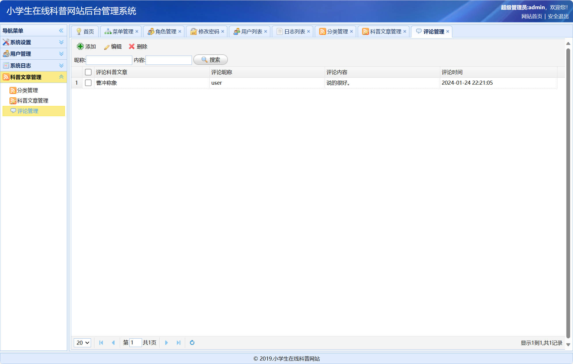Click the refresh icon in the pager bar
This screenshot has width=573, height=364.
tap(192, 343)
